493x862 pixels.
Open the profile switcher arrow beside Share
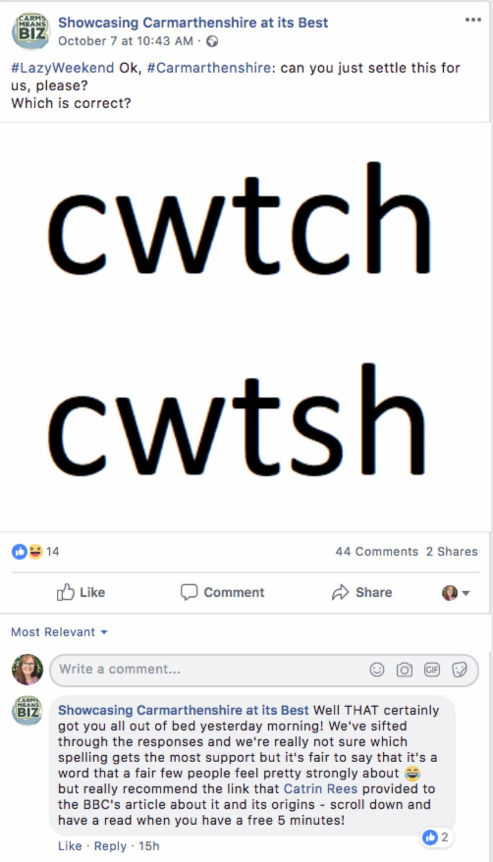(x=466, y=593)
